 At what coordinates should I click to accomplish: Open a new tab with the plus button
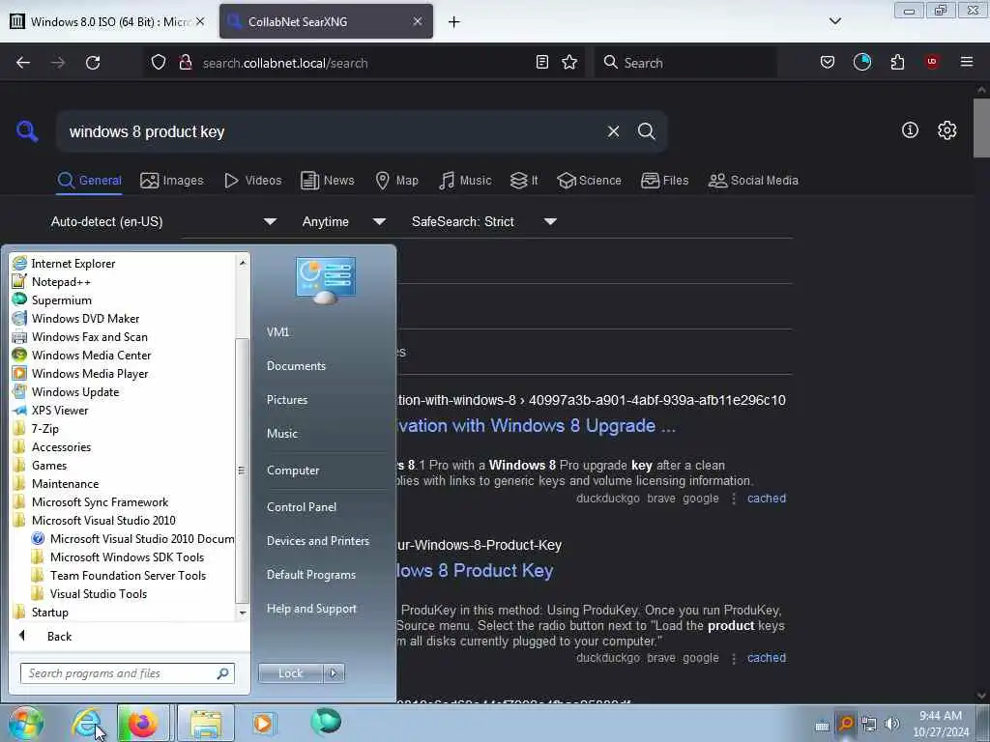(x=453, y=21)
